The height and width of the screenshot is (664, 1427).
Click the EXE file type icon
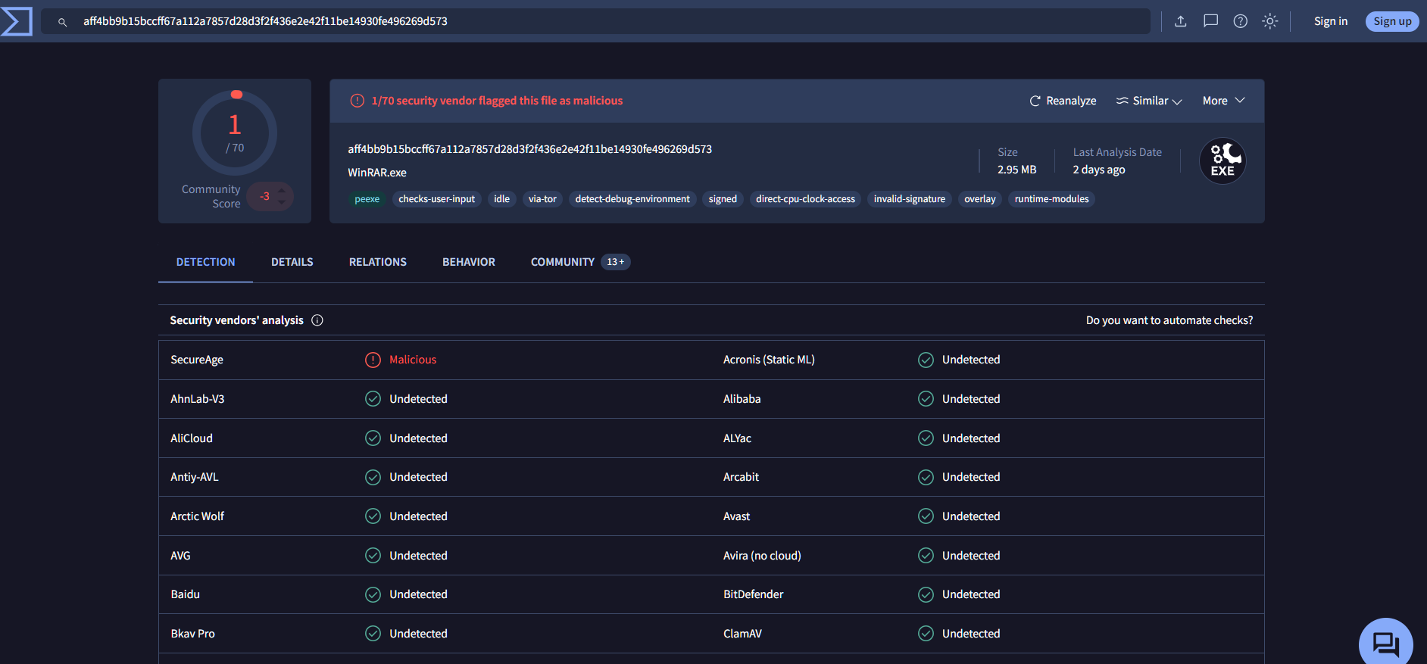click(1222, 161)
